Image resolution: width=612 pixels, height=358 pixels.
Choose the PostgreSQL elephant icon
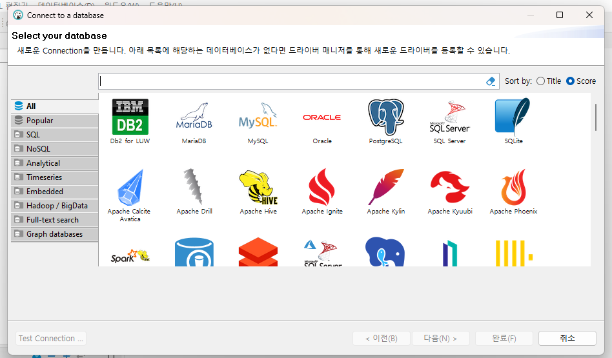385,117
